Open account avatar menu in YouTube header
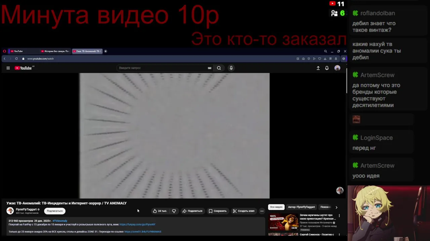430x241 pixels. (x=337, y=68)
